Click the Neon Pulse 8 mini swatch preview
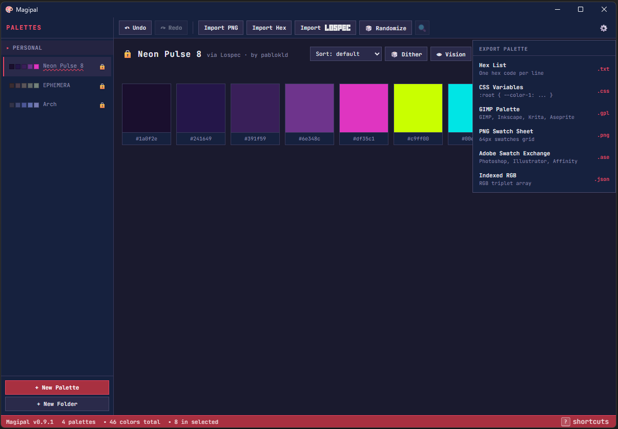Image resolution: width=618 pixels, height=429 pixels. [24, 67]
